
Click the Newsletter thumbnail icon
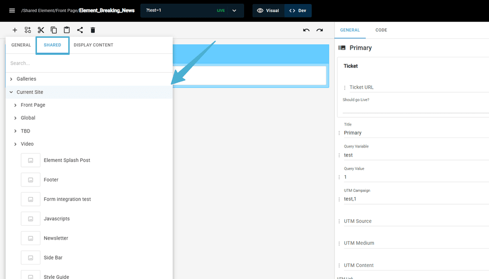pos(30,238)
